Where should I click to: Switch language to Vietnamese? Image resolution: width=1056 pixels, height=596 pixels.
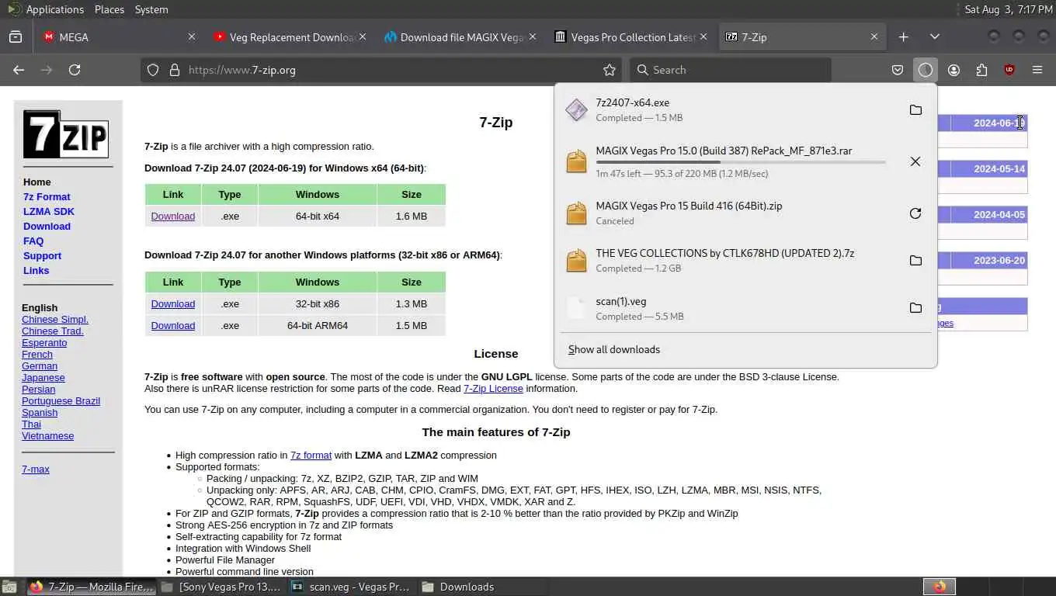pyautogui.click(x=48, y=435)
